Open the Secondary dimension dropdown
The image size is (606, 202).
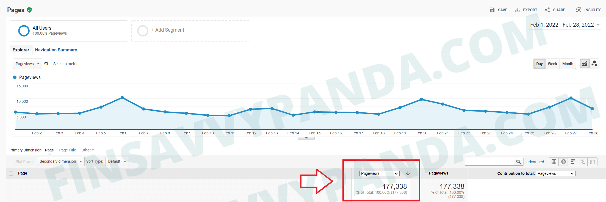(61, 161)
